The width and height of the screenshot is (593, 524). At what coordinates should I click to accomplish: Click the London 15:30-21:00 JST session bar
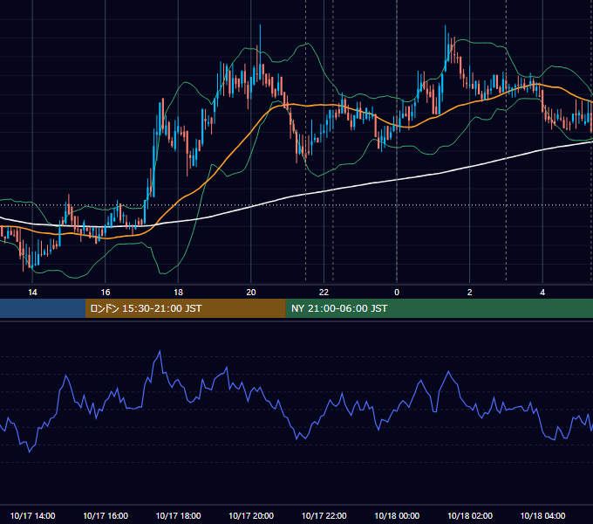point(185,308)
